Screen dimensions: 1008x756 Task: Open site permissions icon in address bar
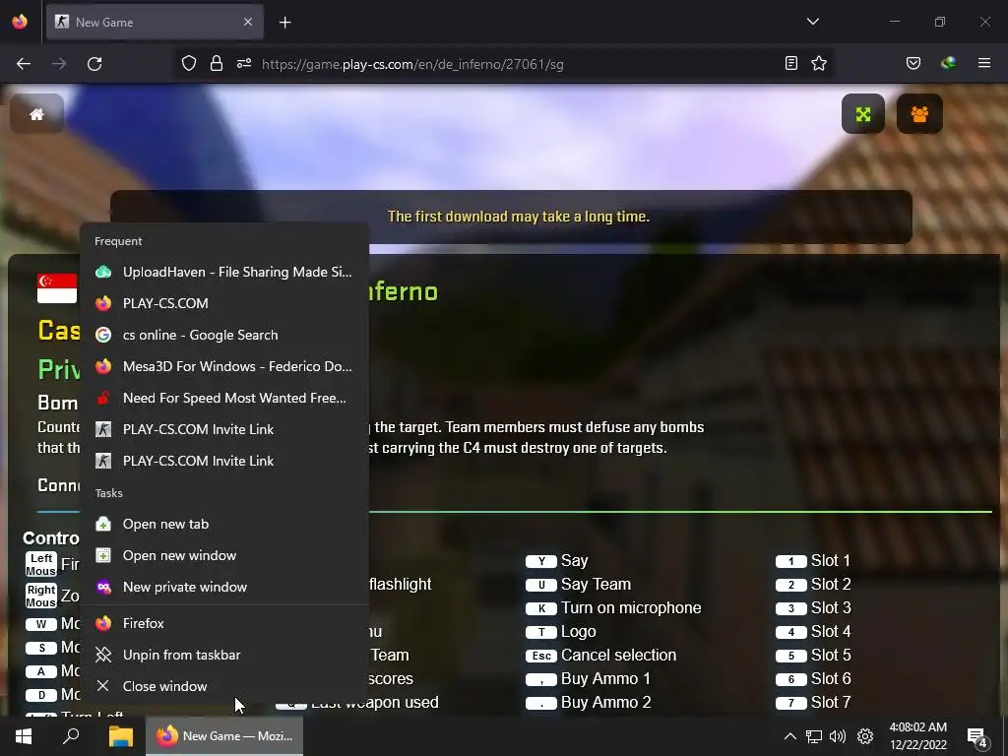coord(244,64)
